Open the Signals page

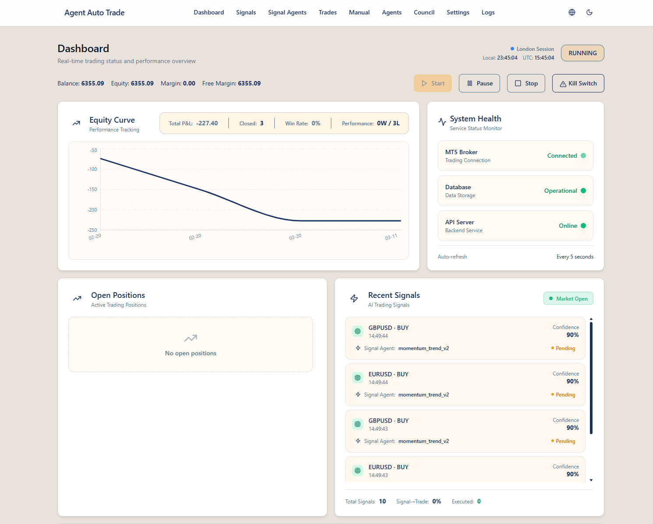[246, 12]
